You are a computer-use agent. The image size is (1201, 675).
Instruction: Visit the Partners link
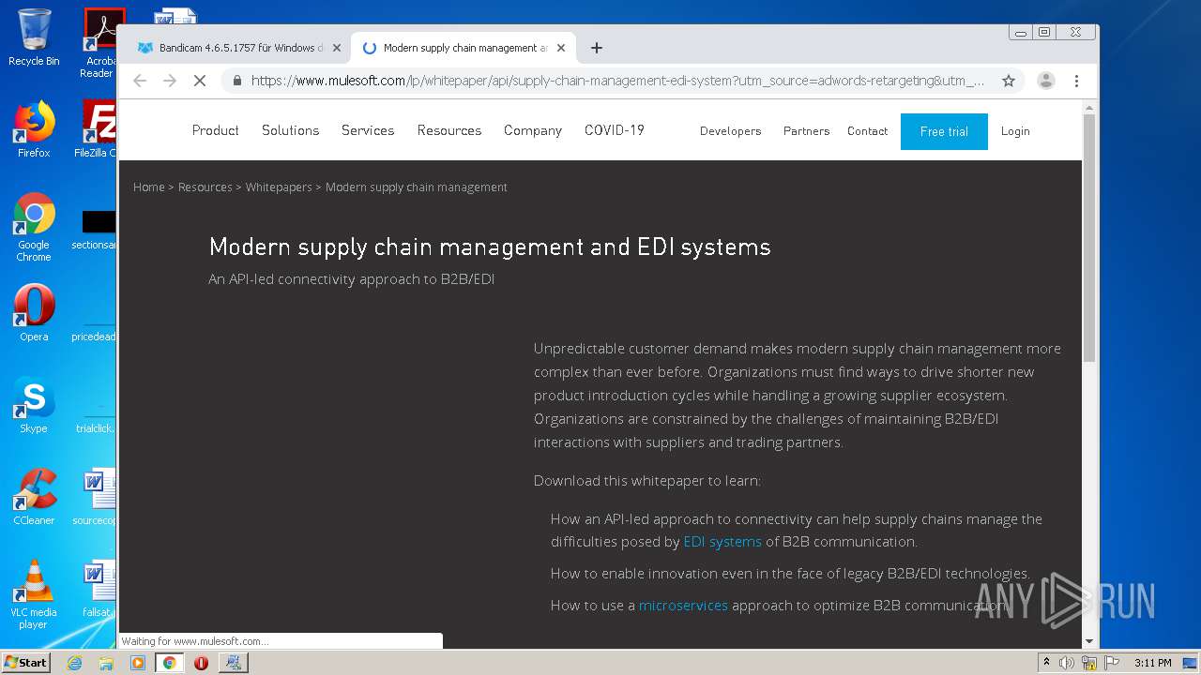[807, 131]
